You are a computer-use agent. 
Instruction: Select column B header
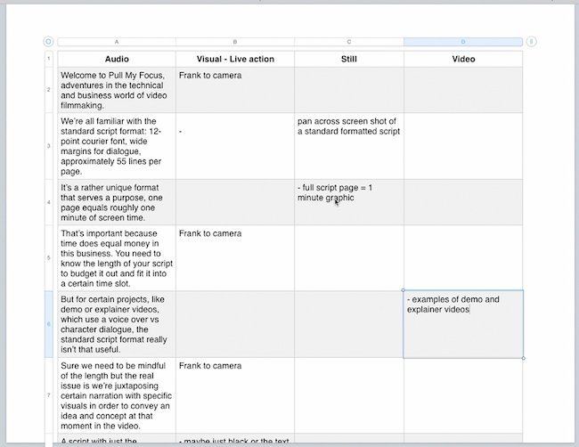coord(235,42)
